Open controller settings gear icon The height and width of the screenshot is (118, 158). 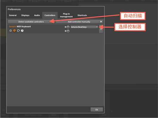(10, 31)
